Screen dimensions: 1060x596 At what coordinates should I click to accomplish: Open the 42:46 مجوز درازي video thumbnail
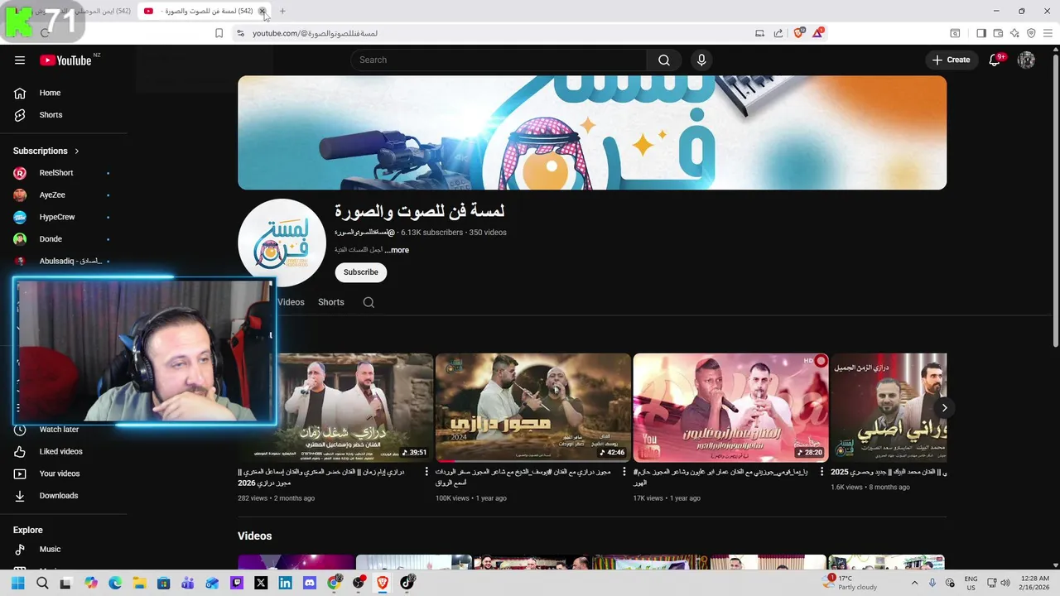click(533, 407)
